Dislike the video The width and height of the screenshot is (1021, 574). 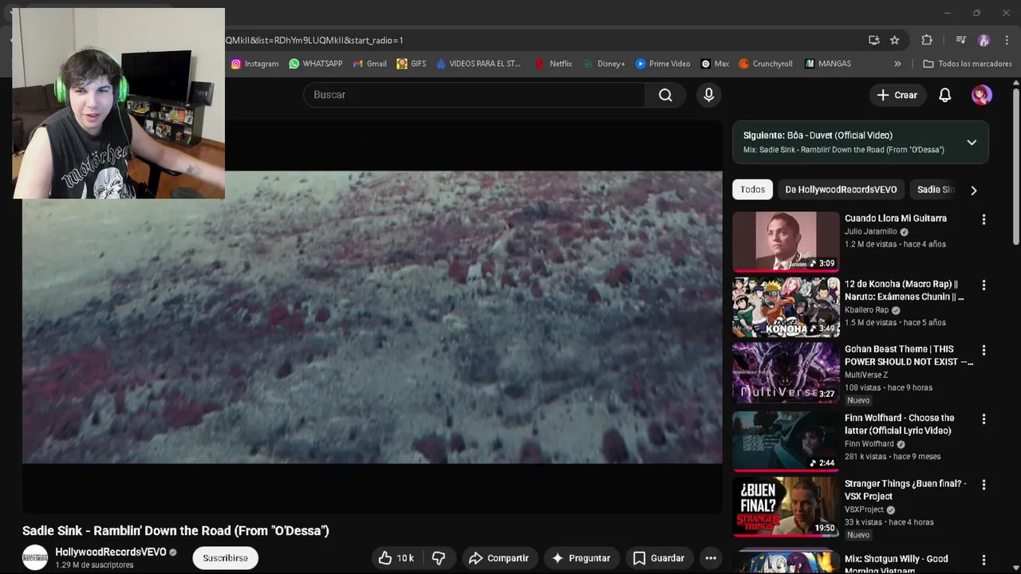(x=439, y=558)
